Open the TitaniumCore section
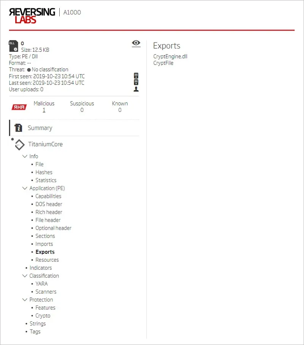 [x=46, y=145]
